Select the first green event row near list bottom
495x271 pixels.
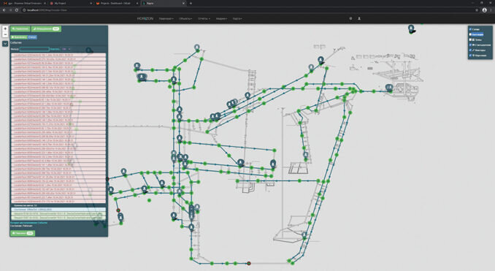click(58, 213)
